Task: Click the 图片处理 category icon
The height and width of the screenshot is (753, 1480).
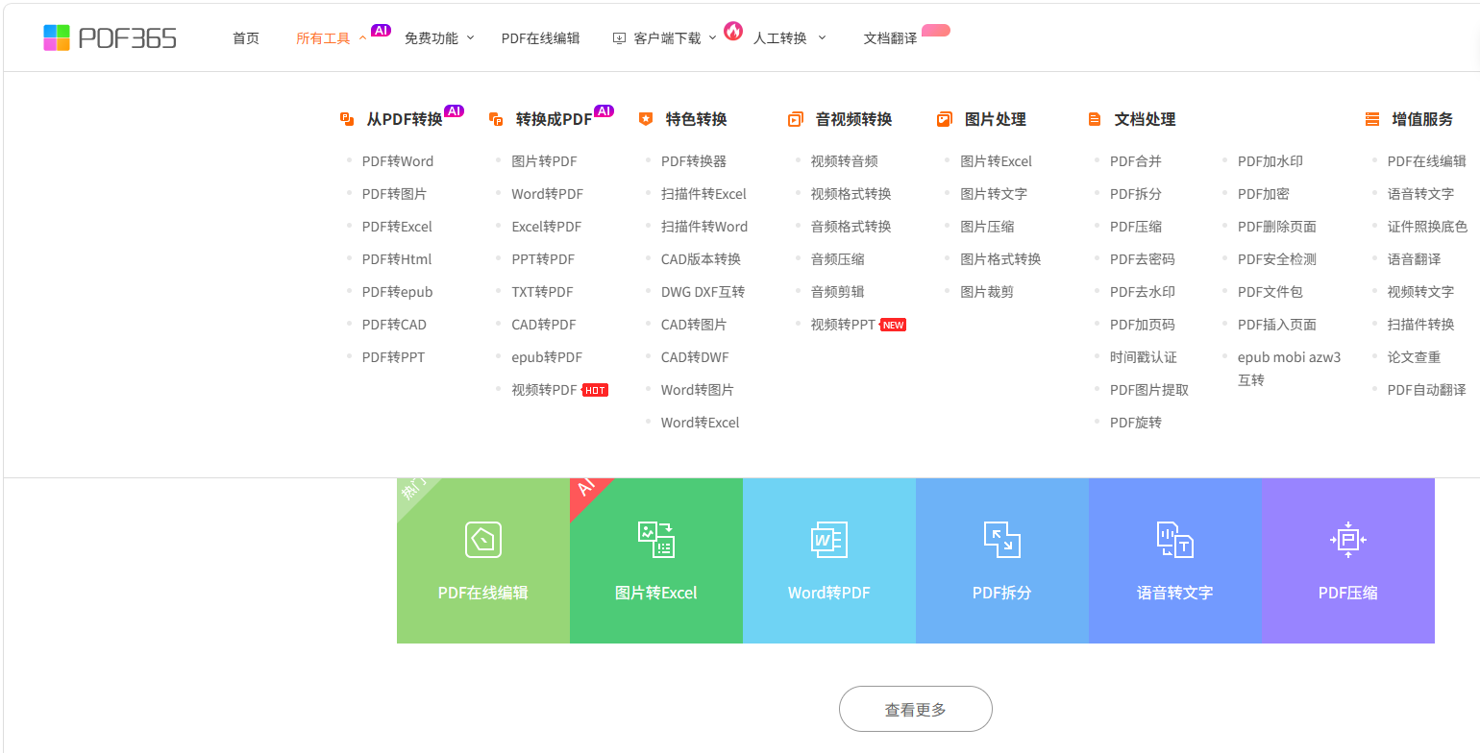Action: (x=945, y=119)
